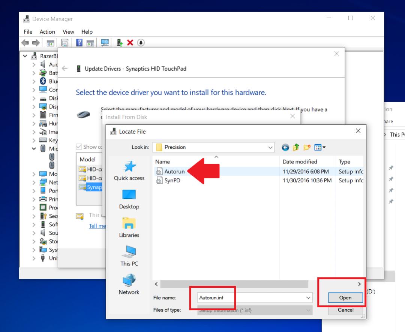Create new folder icon in Locate File
Image resolution: width=405 pixels, height=332 pixels.
pos(307,147)
